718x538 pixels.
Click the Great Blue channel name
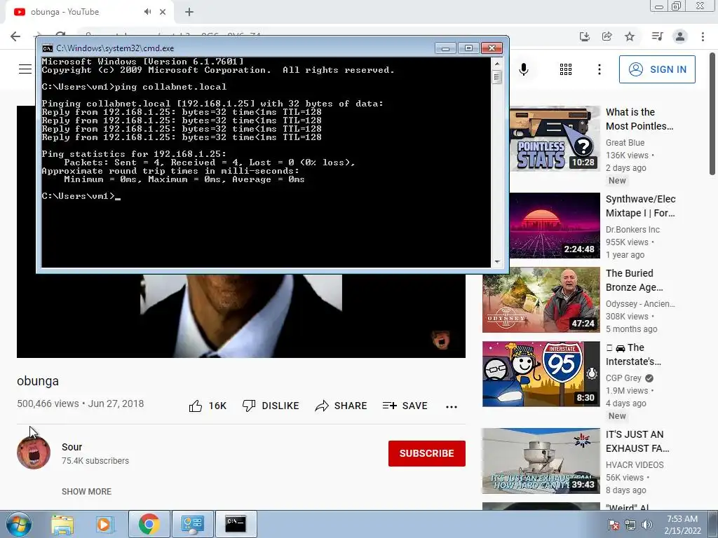pyautogui.click(x=625, y=143)
